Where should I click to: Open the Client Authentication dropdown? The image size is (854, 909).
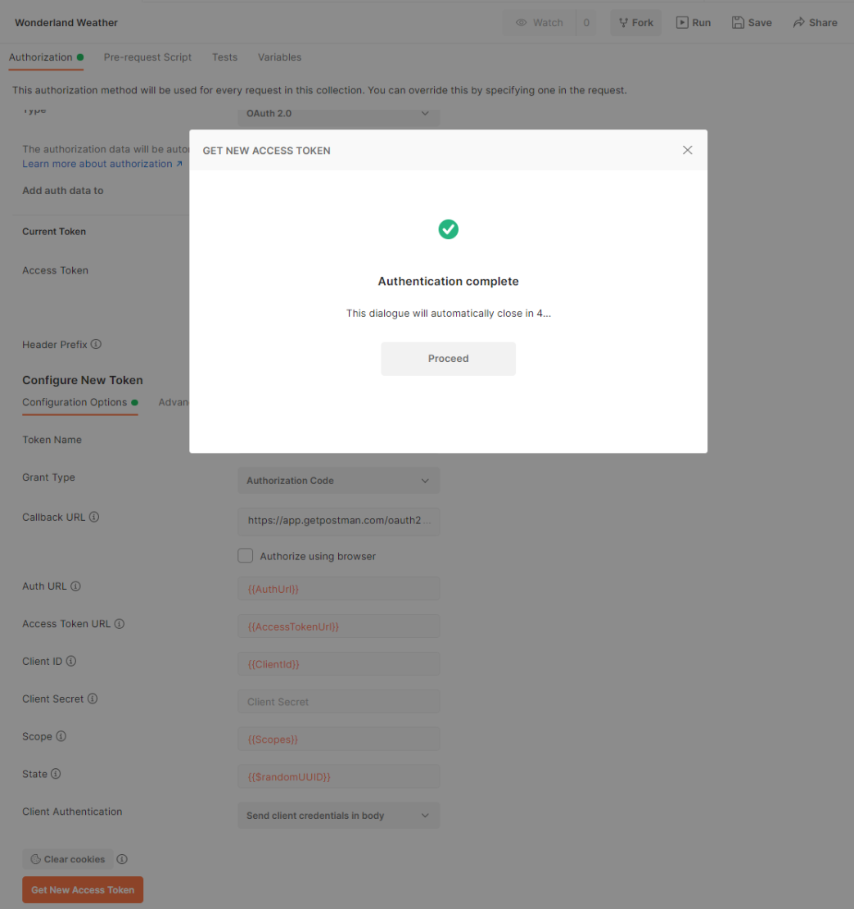[338, 815]
